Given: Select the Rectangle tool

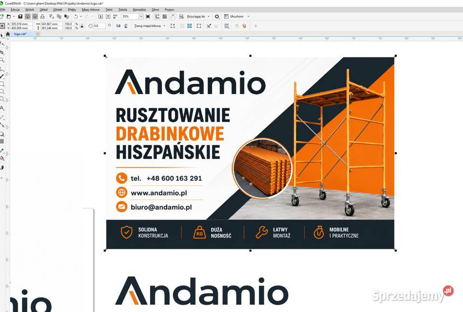Looking at the screenshot, I should coord(2,84).
